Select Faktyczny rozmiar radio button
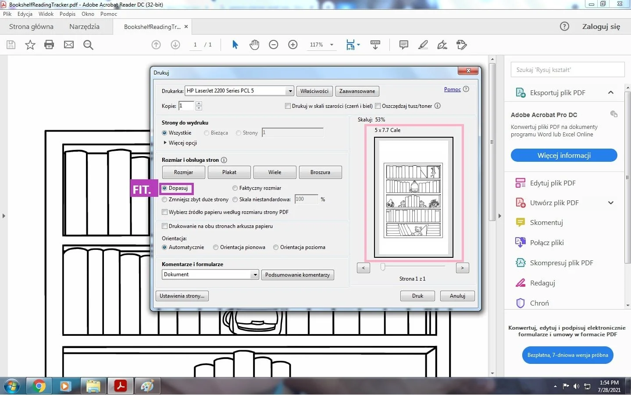 coord(235,188)
